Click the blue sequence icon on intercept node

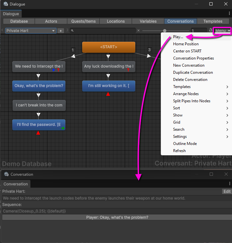(54, 70)
